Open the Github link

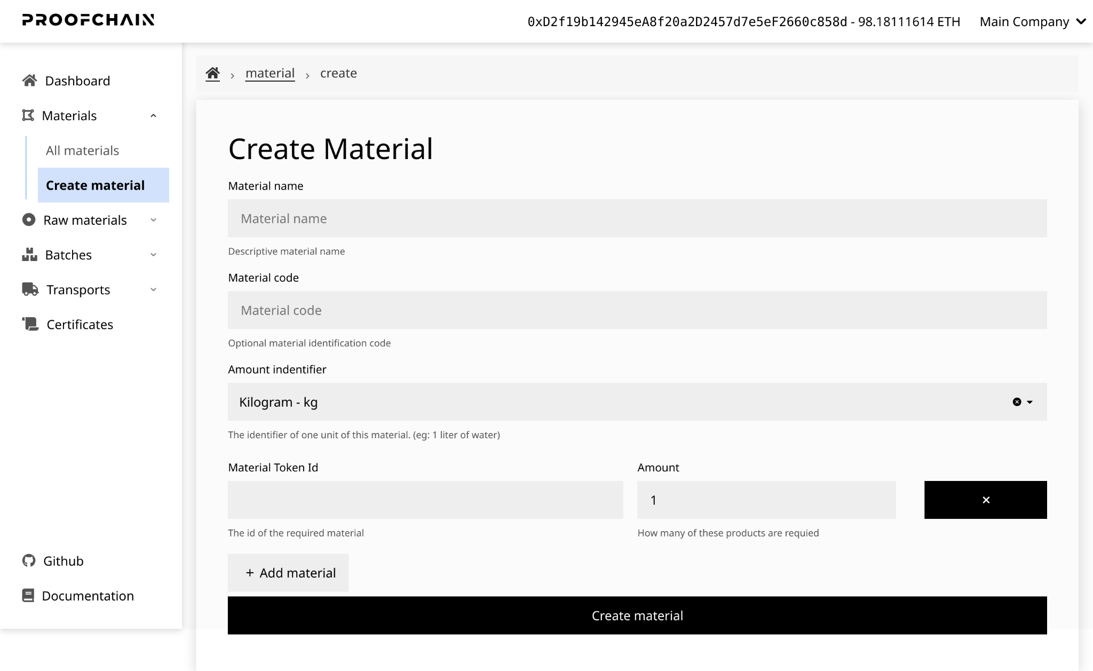click(x=64, y=561)
